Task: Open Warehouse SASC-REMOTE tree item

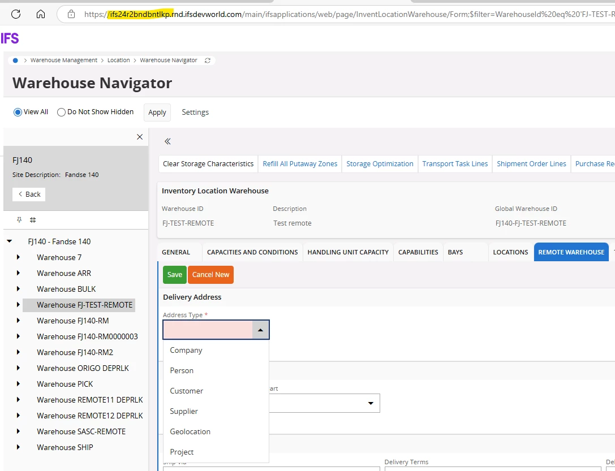Action: (81, 431)
